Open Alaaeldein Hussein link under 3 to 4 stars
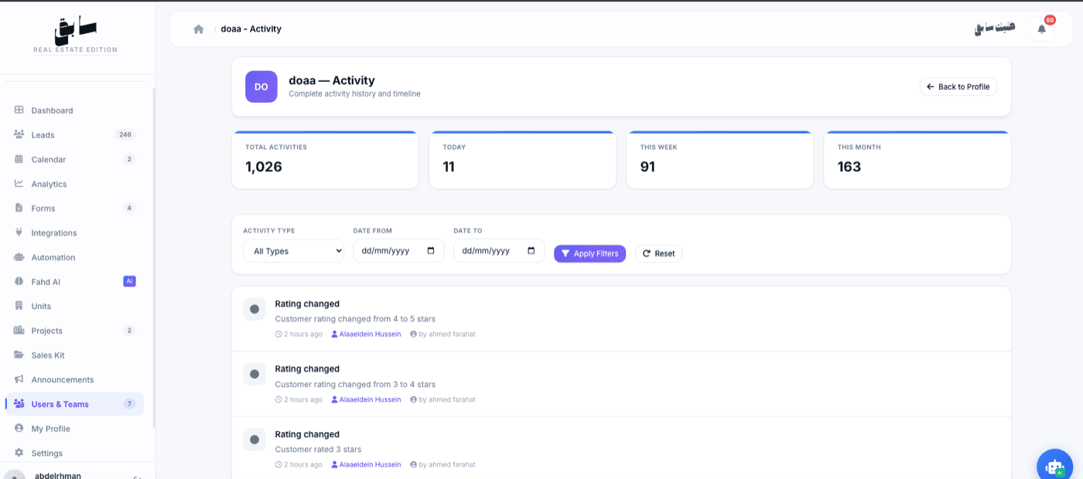Screen dimensions: 1083x479 pyautogui.click(x=366, y=399)
